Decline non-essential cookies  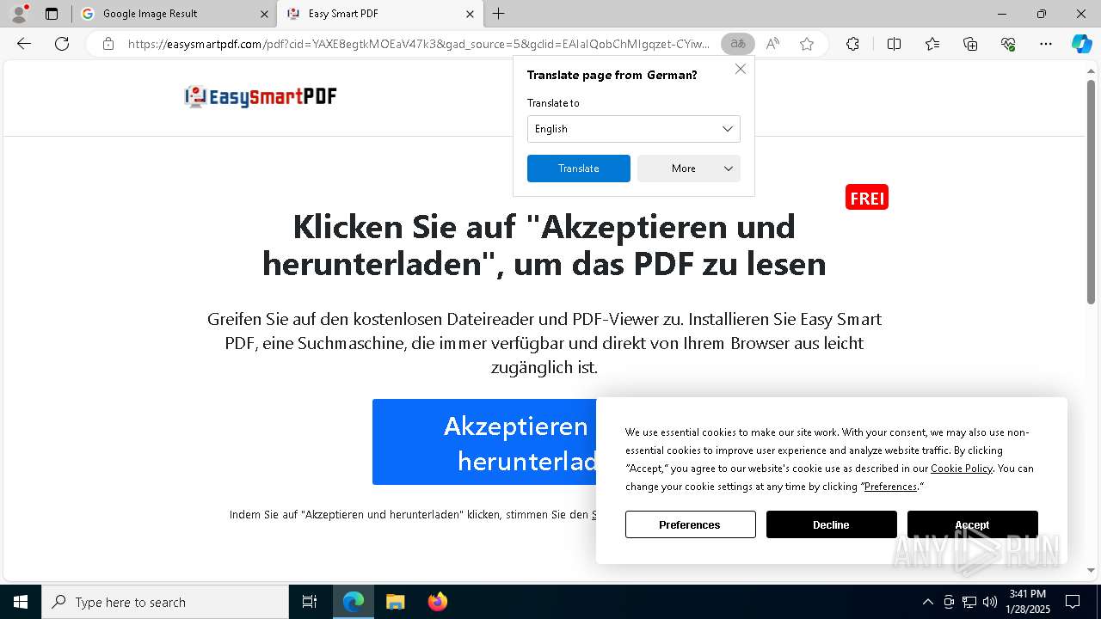[x=832, y=524]
